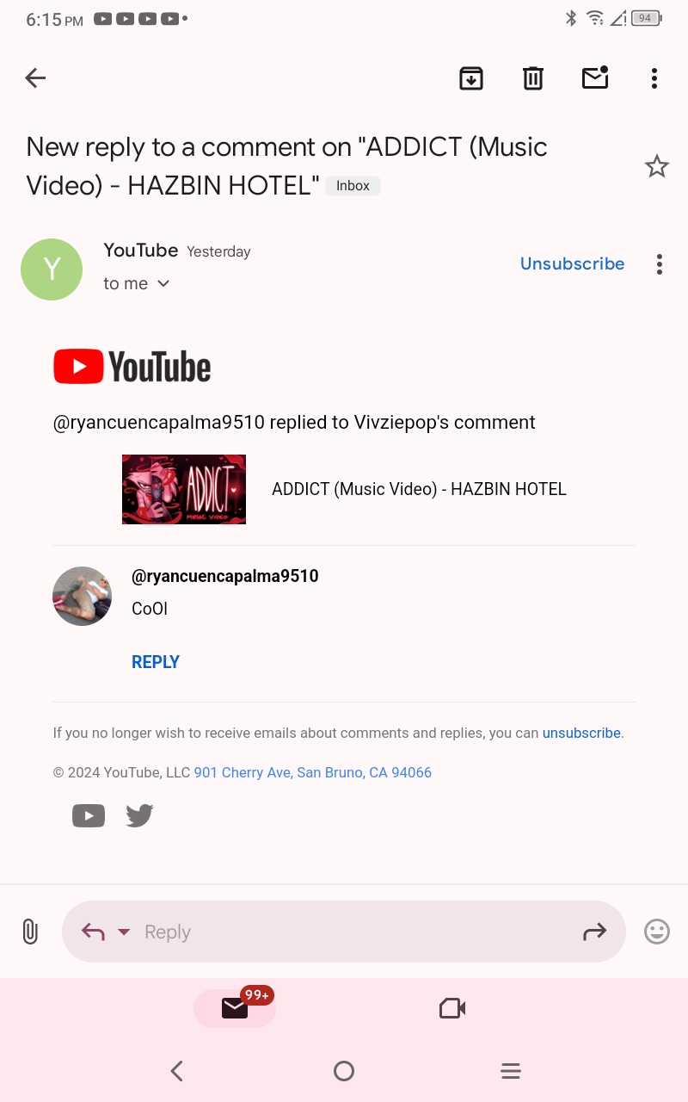Switch to the Meet video tab
This screenshot has height=1102, width=688.
[452, 1008]
